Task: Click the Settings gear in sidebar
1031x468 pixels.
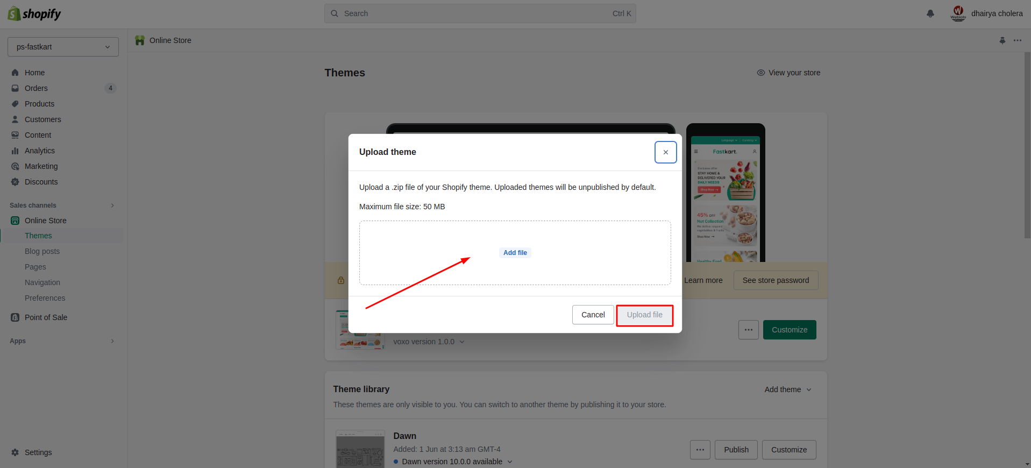Action: pyautogui.click(x=15, y=452)
